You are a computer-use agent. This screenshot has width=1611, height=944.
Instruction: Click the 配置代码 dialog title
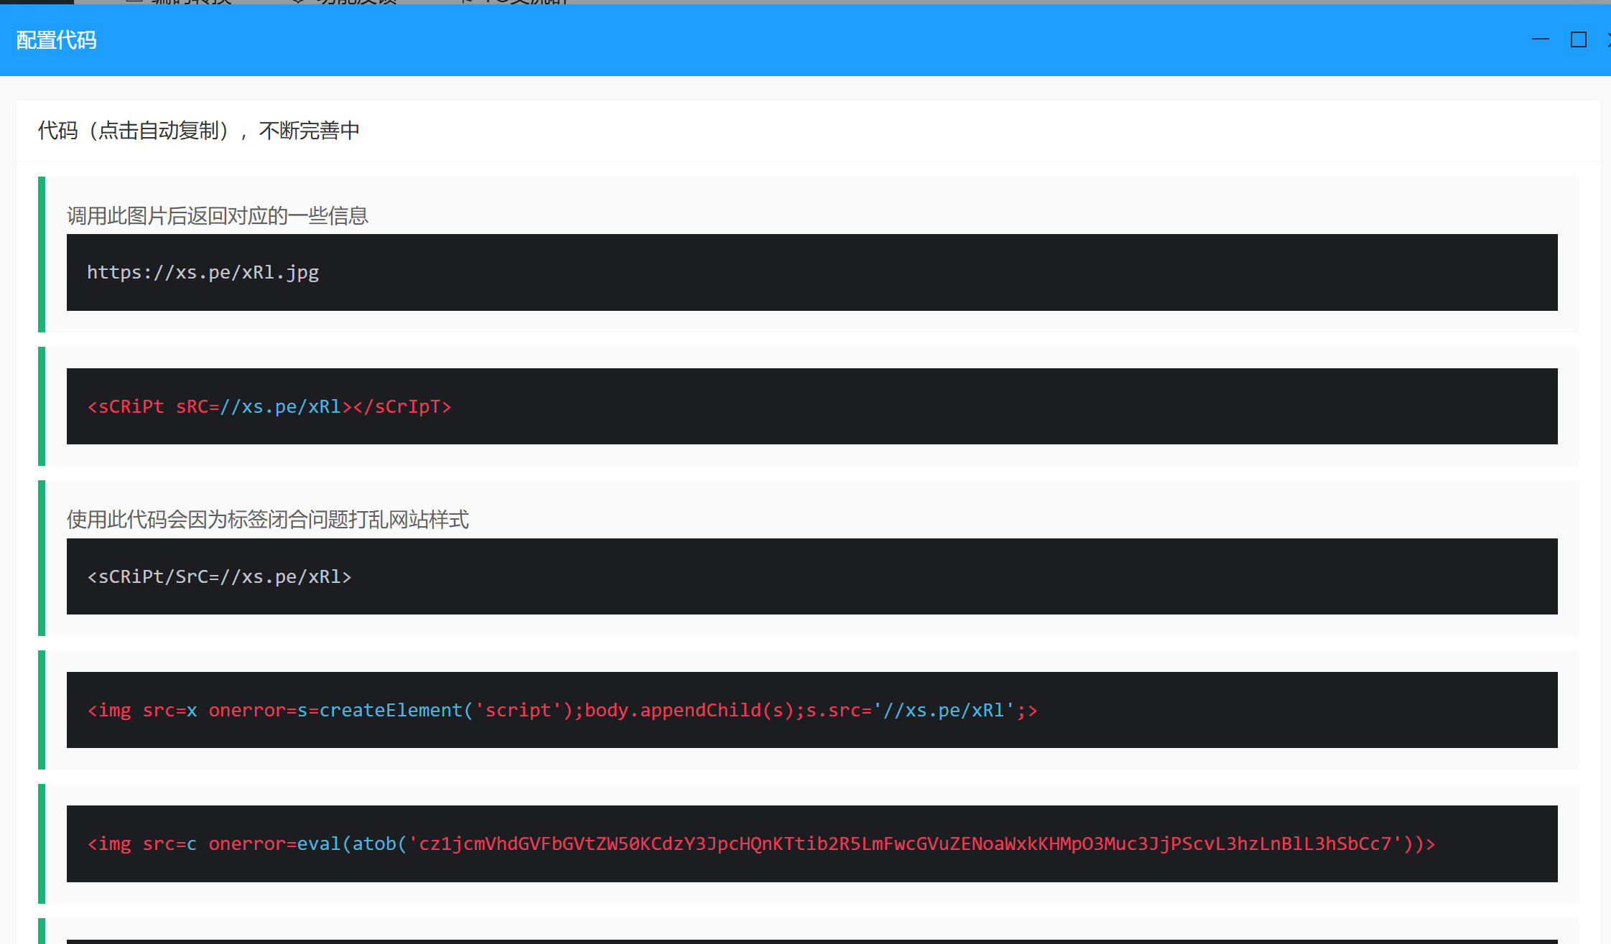56,40
